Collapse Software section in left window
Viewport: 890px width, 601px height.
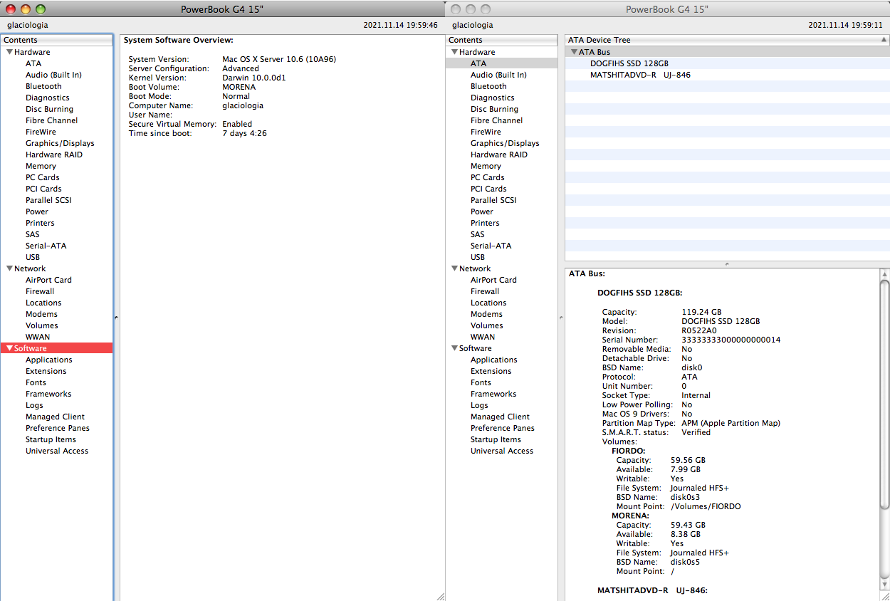coord(9,348)
